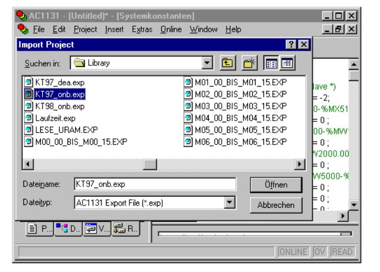The height and width of the screenshot is (272, 380).
Task: Expand the Dateityp file type dropdown
Action: 229,203
